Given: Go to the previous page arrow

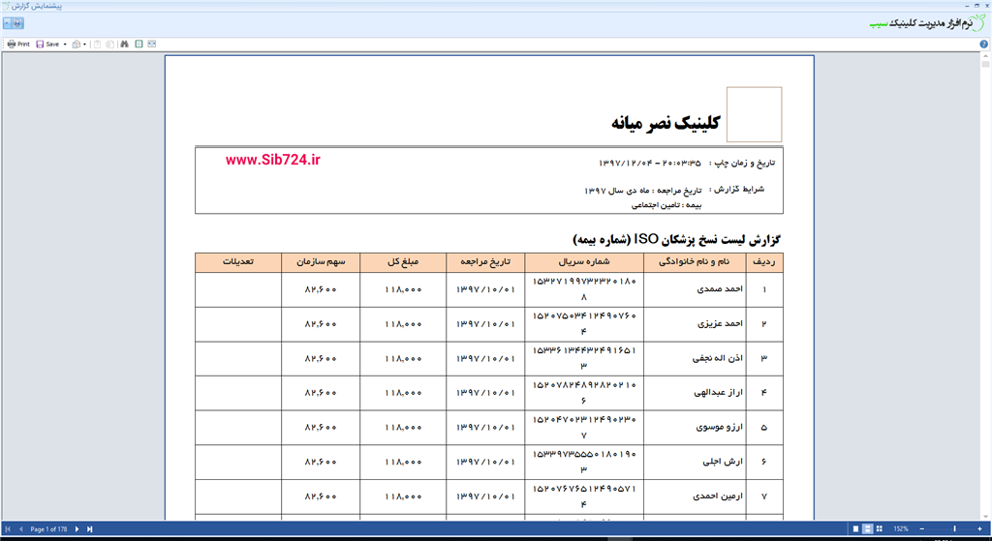Looking at the screenshot, I should [20, 529].
